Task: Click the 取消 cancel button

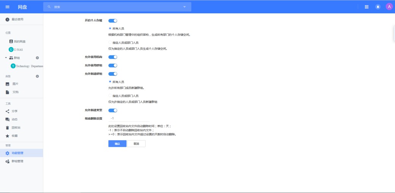Action: 136,144
